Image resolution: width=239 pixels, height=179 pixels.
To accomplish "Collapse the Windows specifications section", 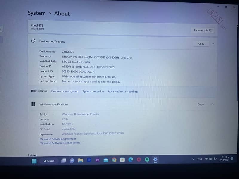I will [x=212, y=104].
